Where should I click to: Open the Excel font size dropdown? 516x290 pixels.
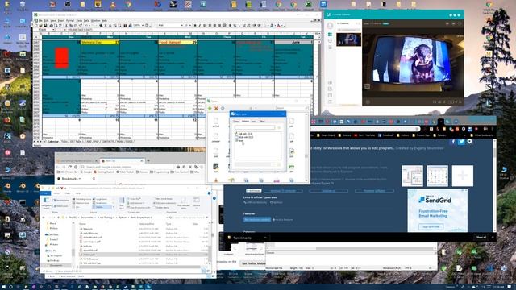pyautogui.click(x=190, y=25)
